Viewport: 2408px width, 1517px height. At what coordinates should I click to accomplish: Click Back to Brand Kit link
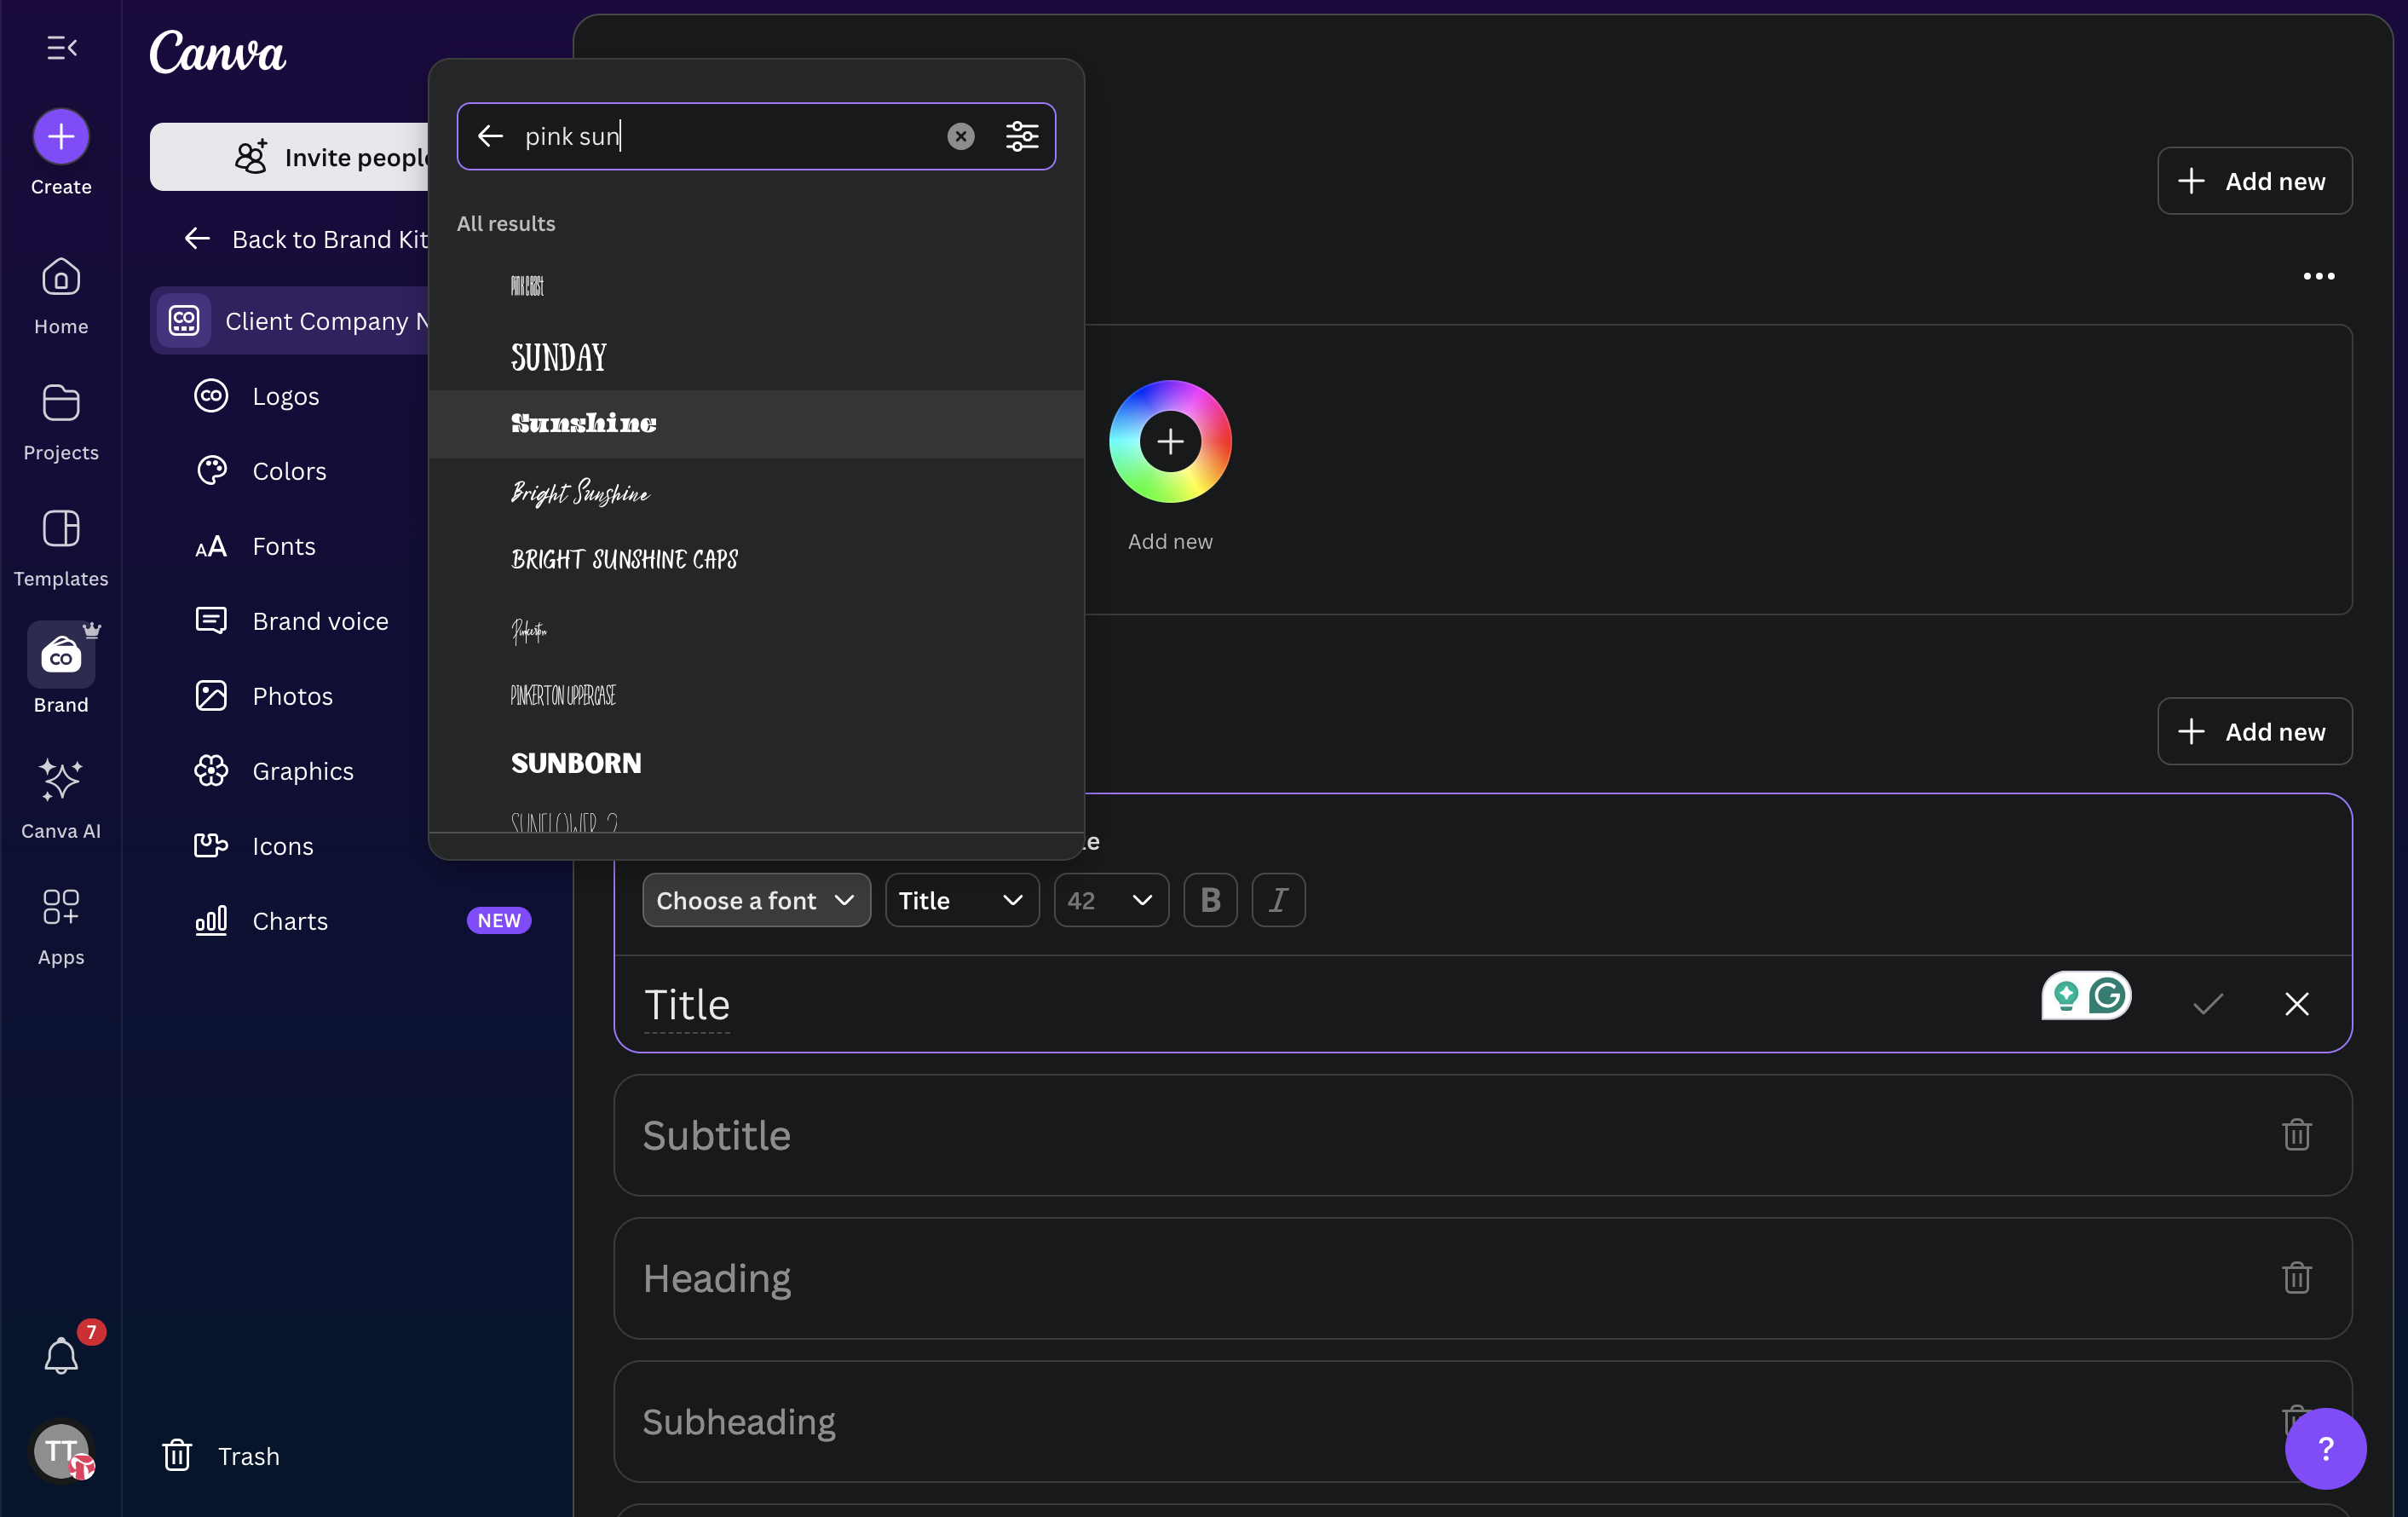coord(306,239)
